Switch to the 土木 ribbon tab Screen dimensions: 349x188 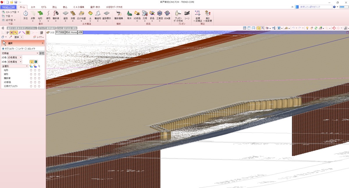point(33,7)
